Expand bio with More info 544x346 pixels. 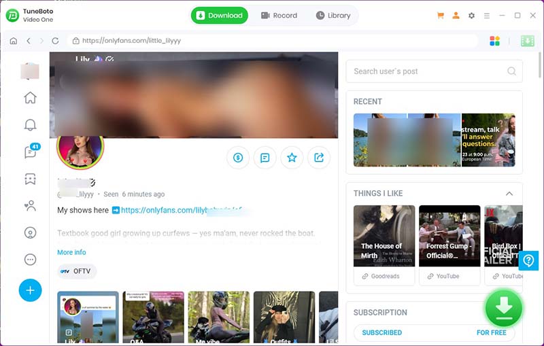tap(71, 252)
